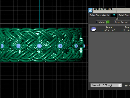130x98 pixels.
Task: Click the Diamond (3.52 spg) combo box
Action: [106, 85]
